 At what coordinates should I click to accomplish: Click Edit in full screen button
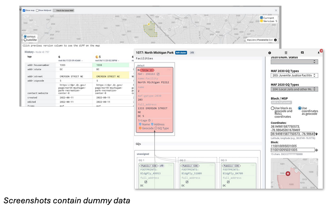coord(281,102)
